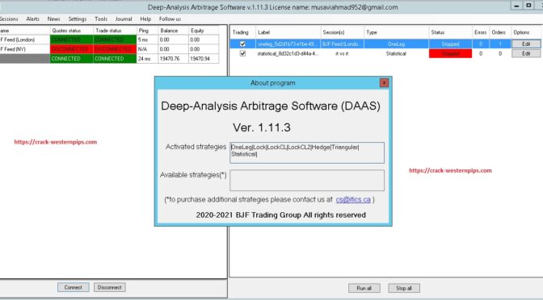
Task: Click the Disconnect button
Action: tap(109, 287)
